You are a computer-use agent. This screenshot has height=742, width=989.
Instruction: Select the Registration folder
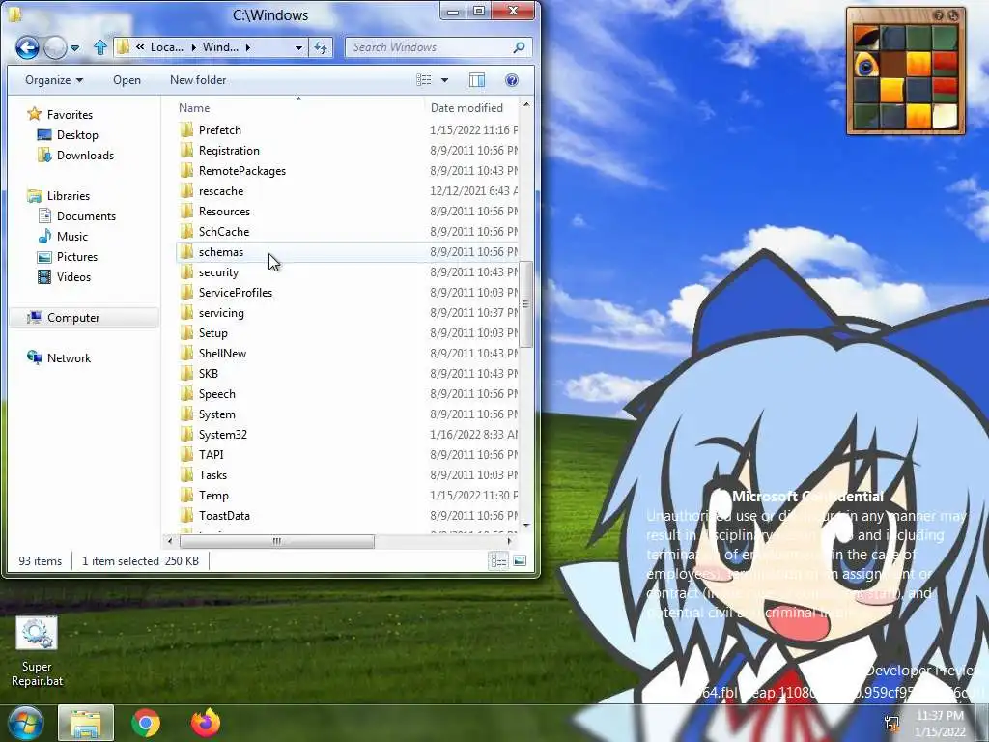347,150
